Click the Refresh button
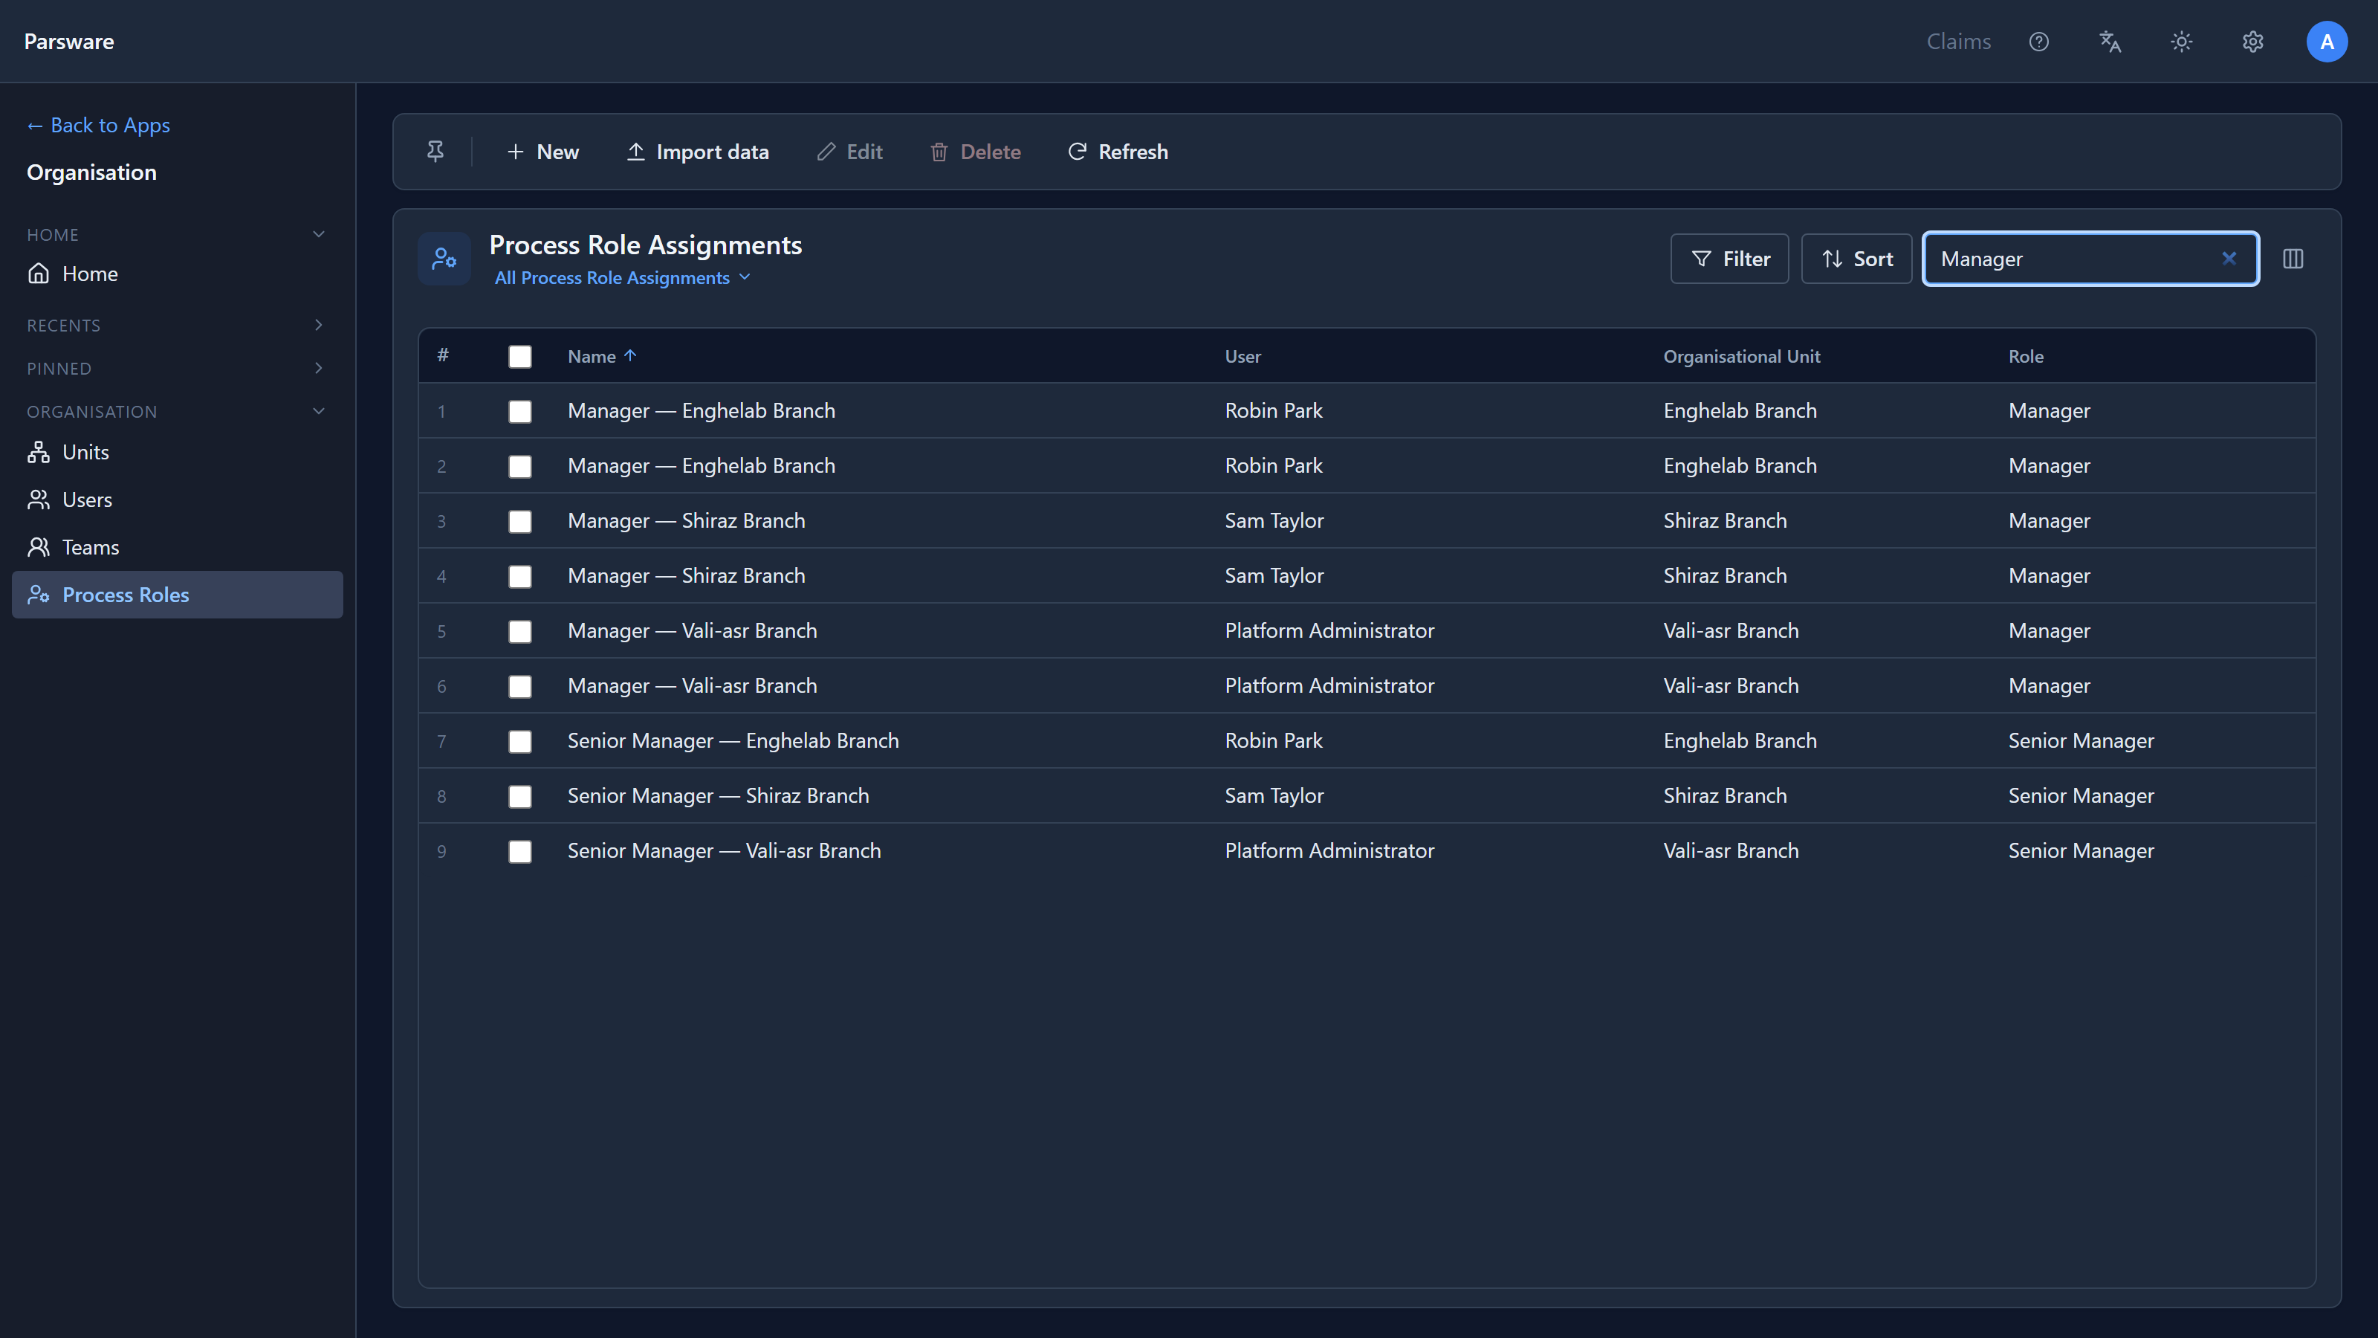 (1118, 152)
